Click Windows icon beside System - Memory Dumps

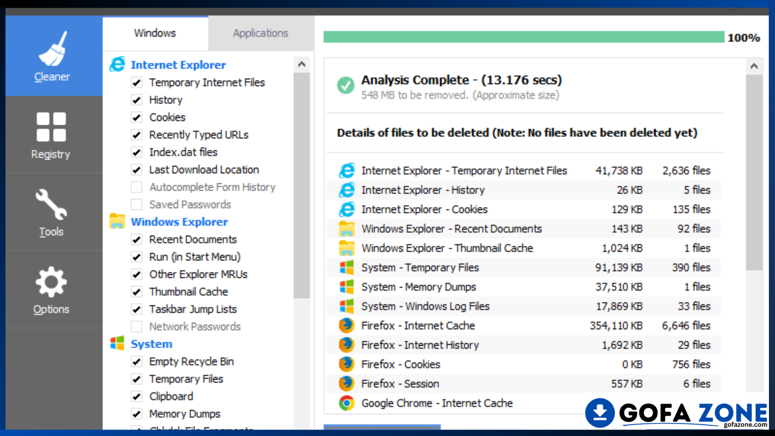coord(347,287)
